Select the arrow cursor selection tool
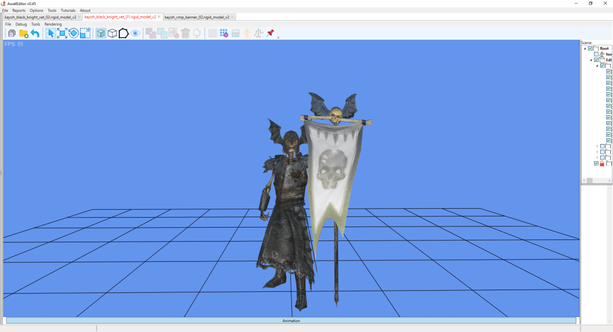The height and width of the screenshot is (332, 613). coord(50,33)
